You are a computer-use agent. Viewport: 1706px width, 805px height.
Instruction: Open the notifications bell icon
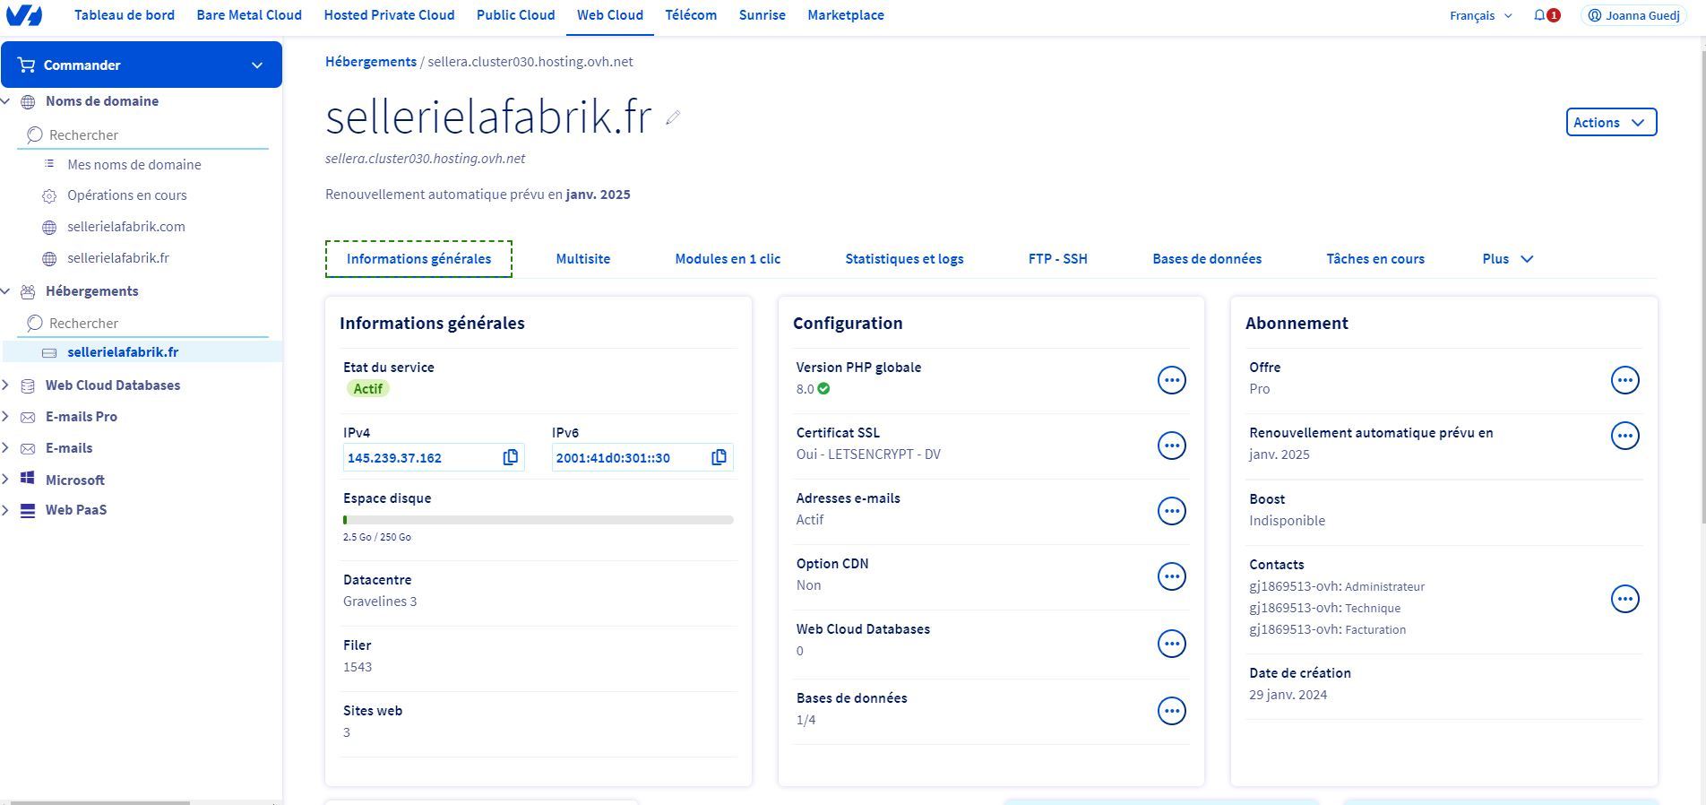[1540, 15]
